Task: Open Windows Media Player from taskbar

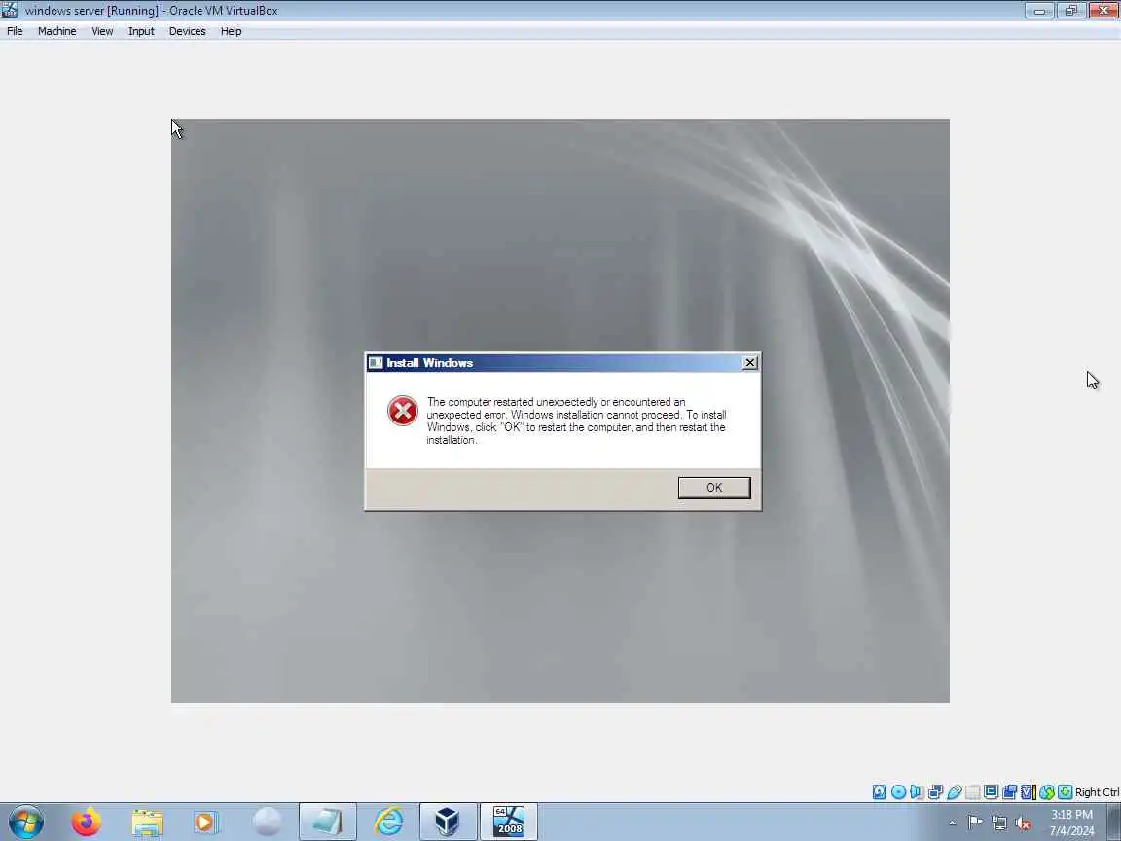Action: point(206,822)
